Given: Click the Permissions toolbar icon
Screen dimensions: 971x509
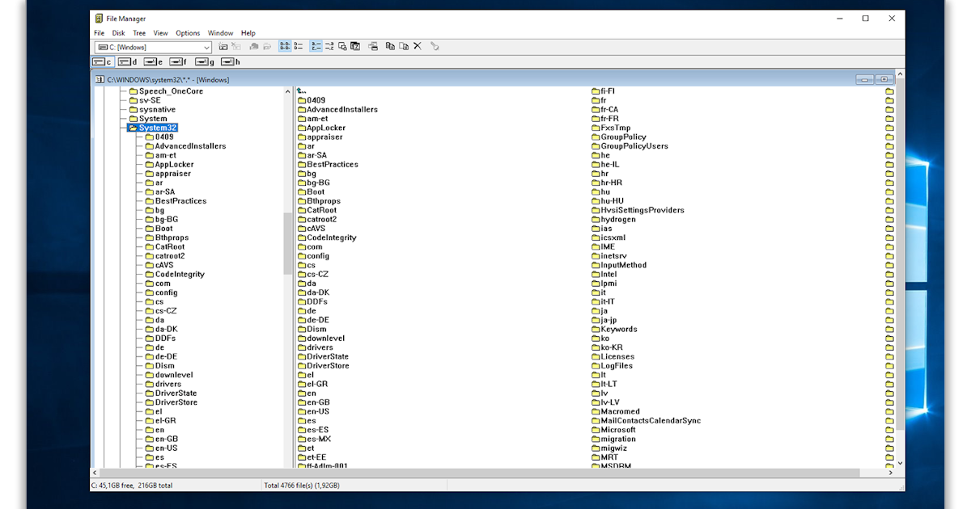Looking at the screenshot, I should [435, 47].
